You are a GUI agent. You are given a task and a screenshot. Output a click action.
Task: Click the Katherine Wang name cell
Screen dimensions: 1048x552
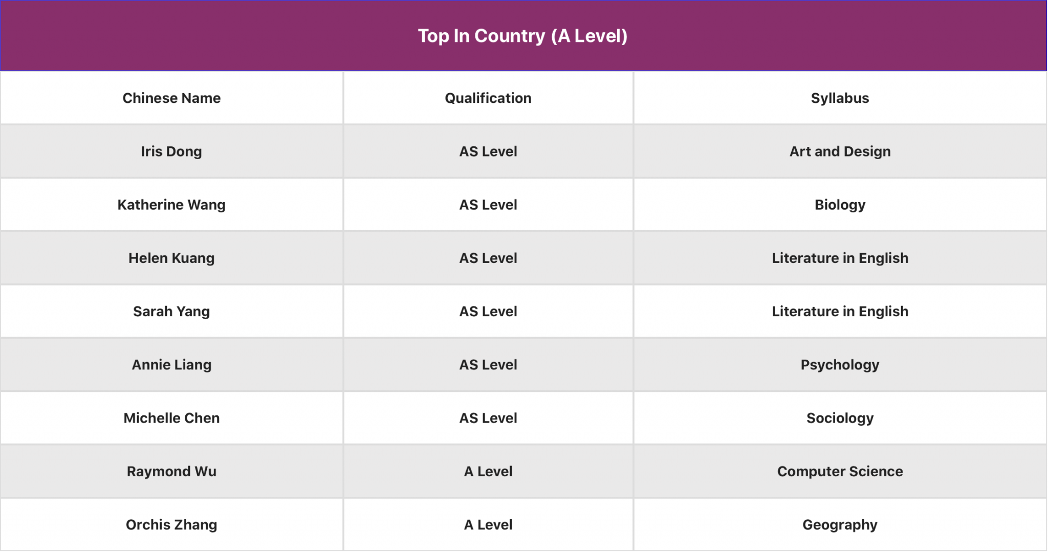[171, 205]
